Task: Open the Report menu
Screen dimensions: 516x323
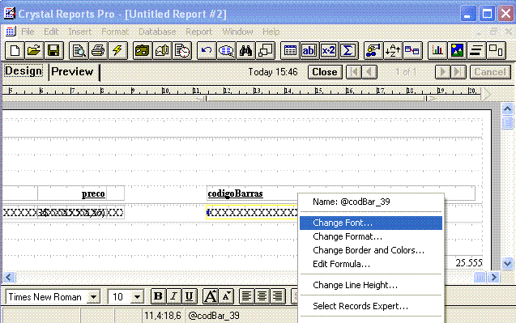Action: (x=198, y=32)
